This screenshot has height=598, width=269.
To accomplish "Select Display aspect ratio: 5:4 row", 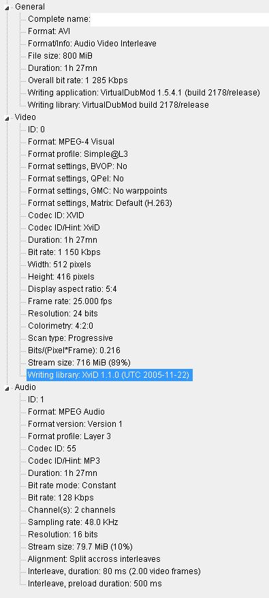I will (x=72, y=288).
